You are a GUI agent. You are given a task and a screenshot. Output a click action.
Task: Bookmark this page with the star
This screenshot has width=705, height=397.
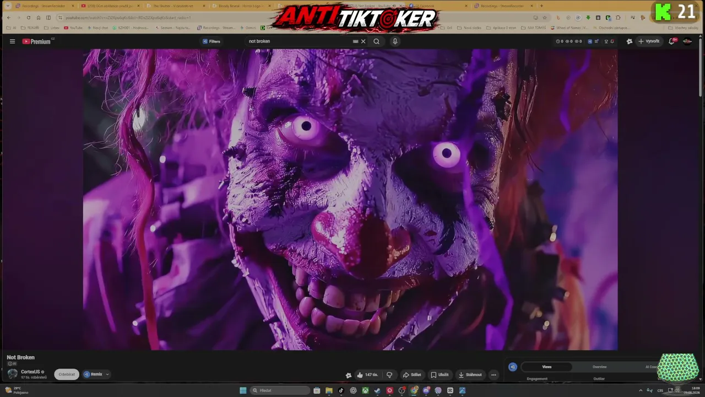click(545, 18)
